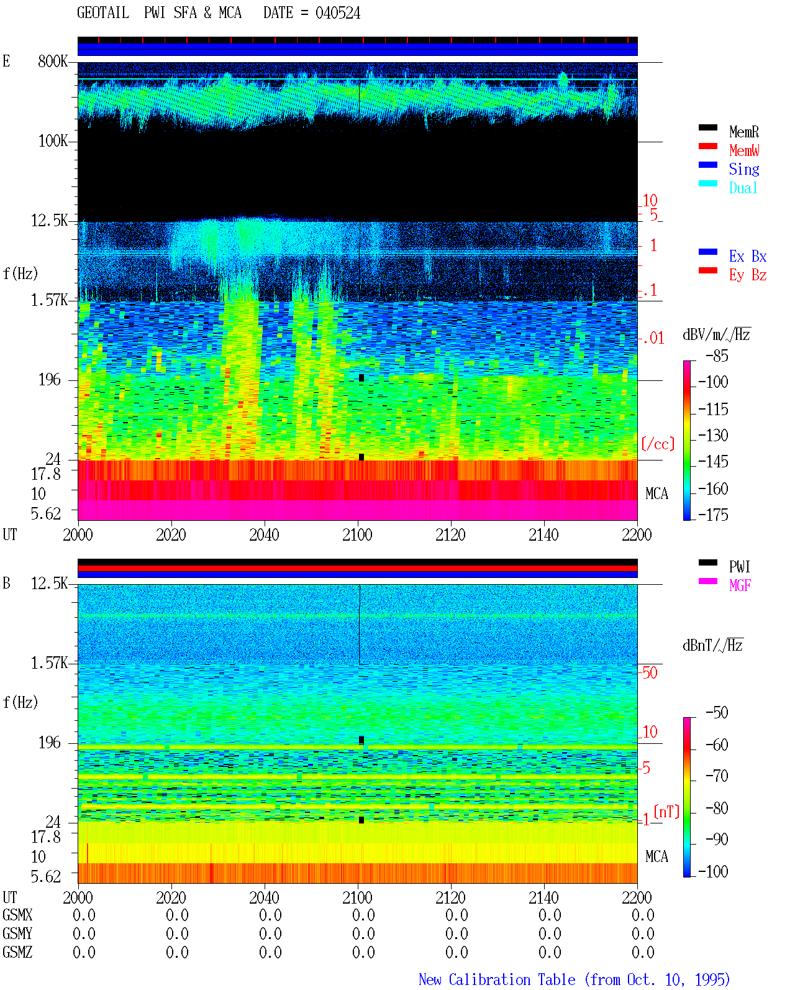Click the MCA label beside the B panel
Viewport: 795px width, 990px height.
click(x=656, y=857)
